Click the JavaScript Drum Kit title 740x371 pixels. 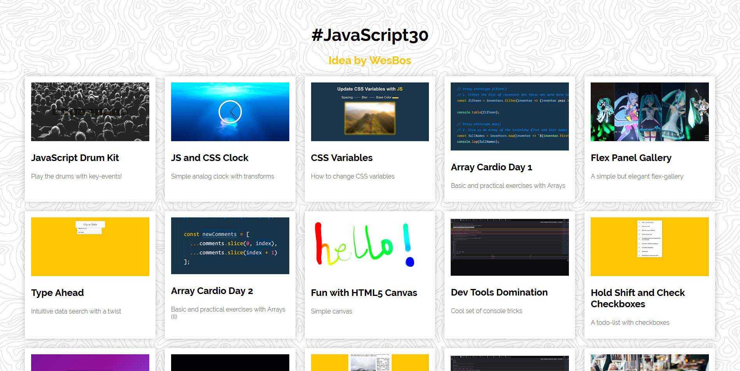75,158
